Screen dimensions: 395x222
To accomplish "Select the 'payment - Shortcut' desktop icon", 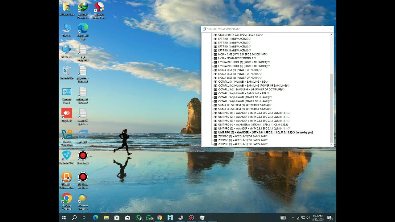I will (x=83, y=74).
